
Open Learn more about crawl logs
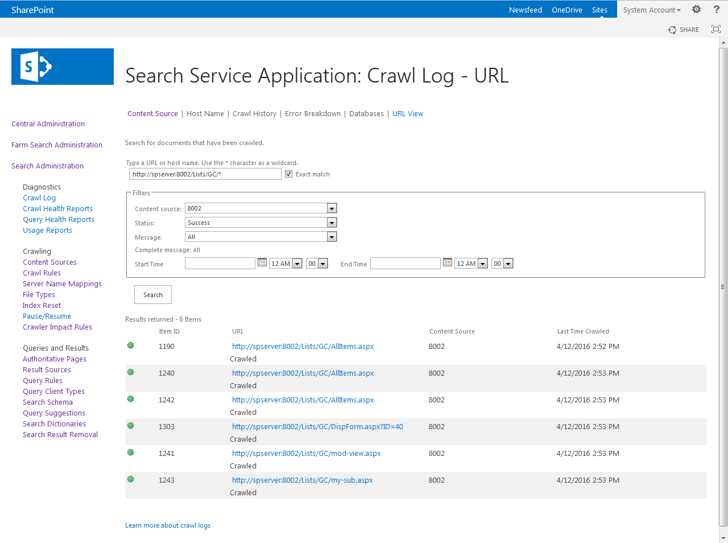(168, 525)
